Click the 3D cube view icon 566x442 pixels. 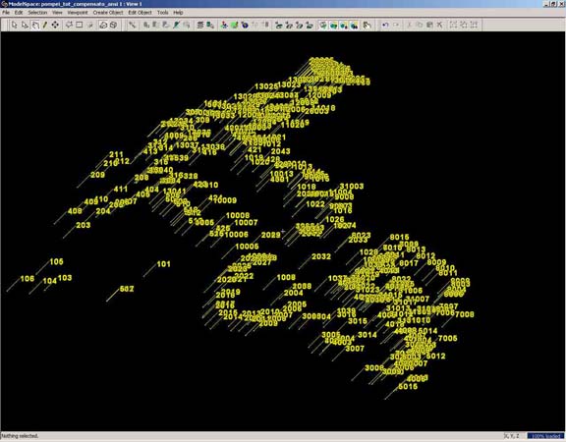[113, 25]
